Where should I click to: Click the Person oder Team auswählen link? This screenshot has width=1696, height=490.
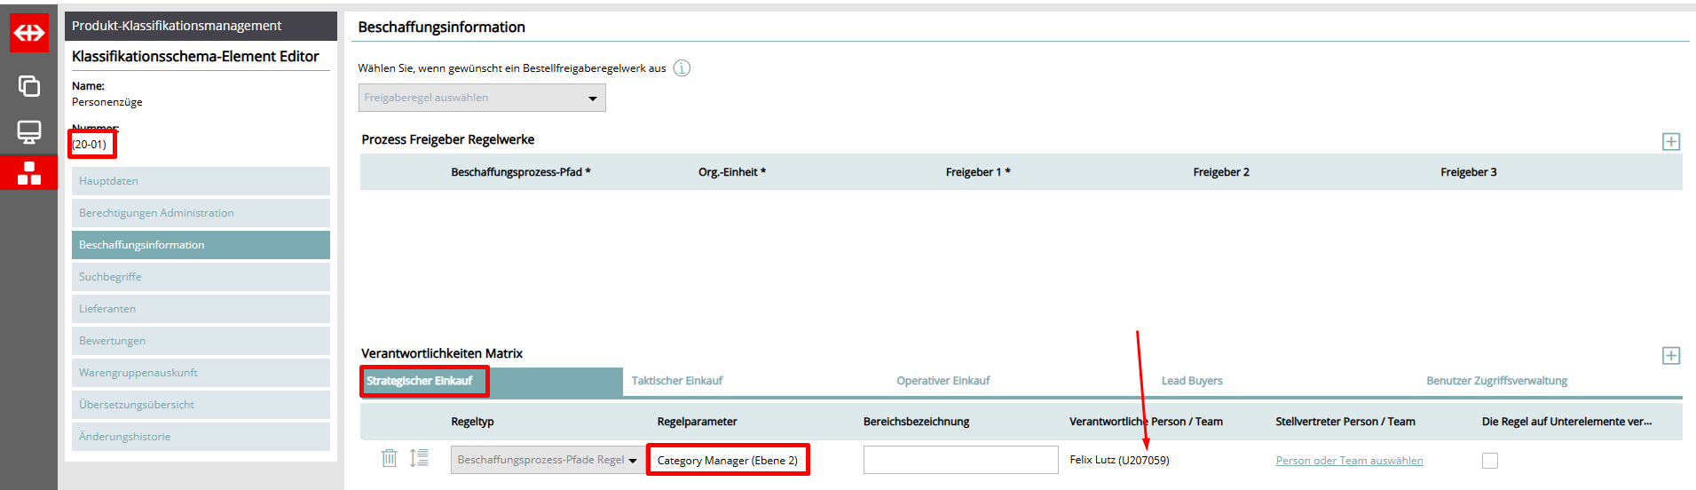1349,461
